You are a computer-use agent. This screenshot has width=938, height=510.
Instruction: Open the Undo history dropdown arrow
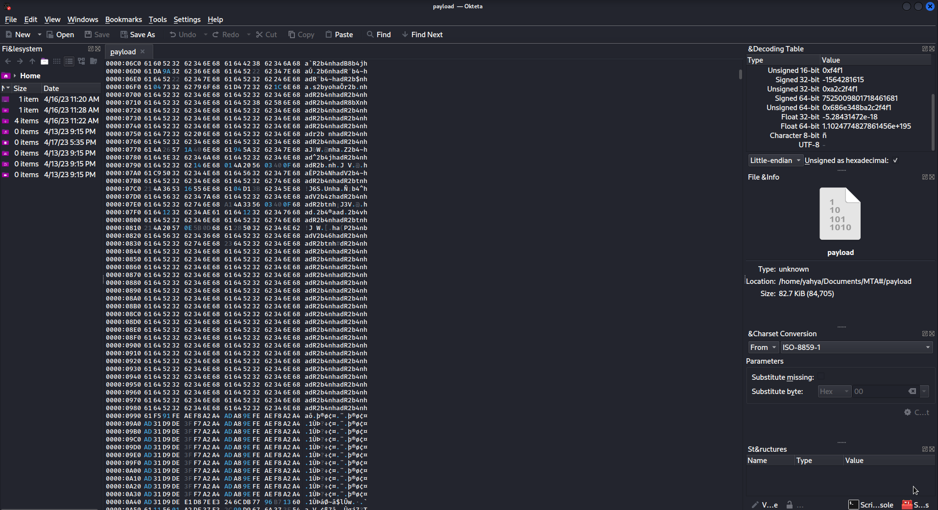[205, 35]
